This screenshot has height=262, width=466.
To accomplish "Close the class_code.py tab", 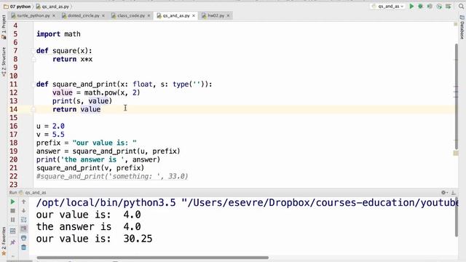I will click(149, 15).
